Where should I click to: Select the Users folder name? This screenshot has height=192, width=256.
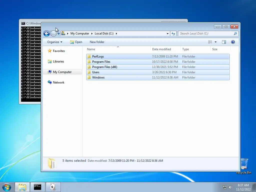(96, 72)
